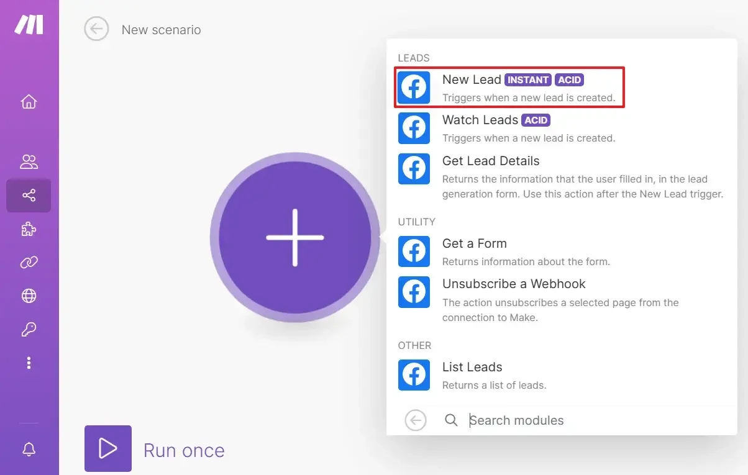748x475 pixels.
Task: Click the UTILITY section heading
Action: tap(417, 222)
